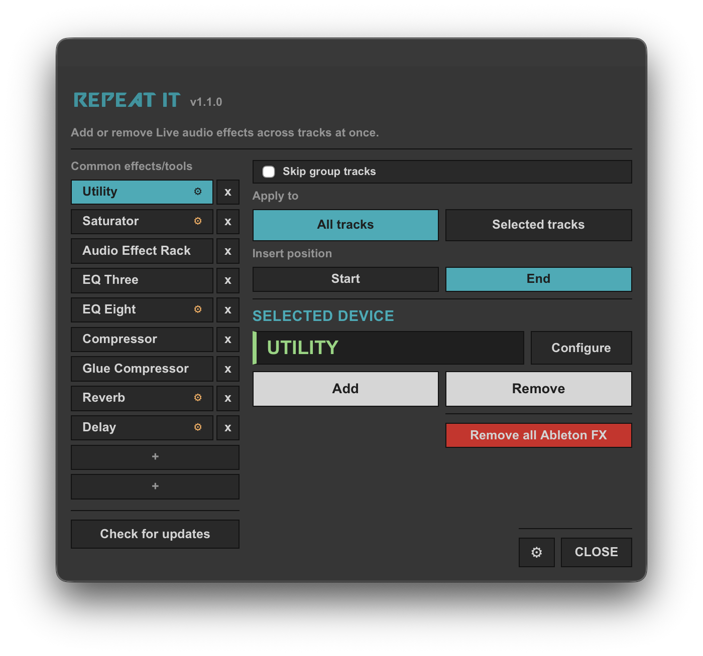This screenshot has width=703, height=656.
Task: Open settings with the bottom gear icon
Action: point(536,552)
